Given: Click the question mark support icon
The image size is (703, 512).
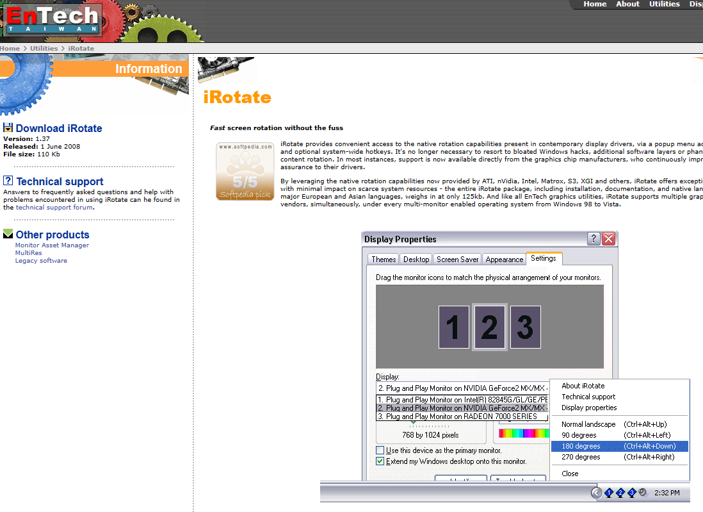Looking at the screenshot, I should (8, 181).
